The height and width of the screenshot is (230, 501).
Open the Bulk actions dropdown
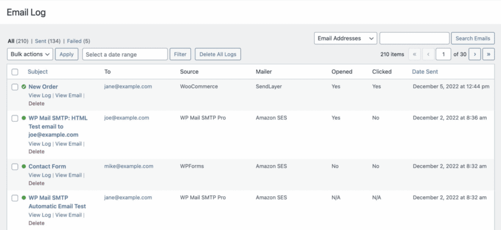pos(30,54)
